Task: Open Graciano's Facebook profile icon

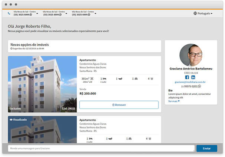Action: [187, 77]
